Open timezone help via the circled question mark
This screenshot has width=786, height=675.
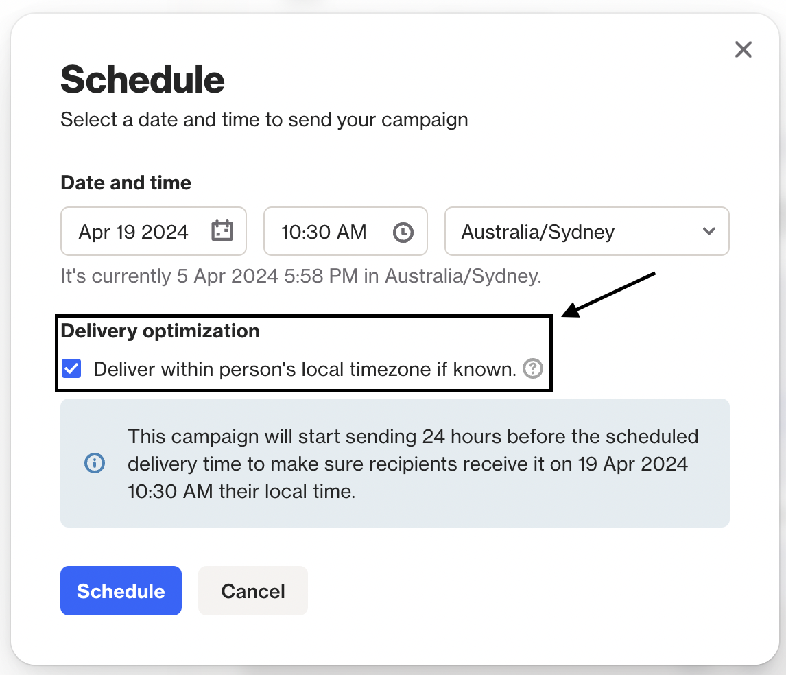pos(534,369)
